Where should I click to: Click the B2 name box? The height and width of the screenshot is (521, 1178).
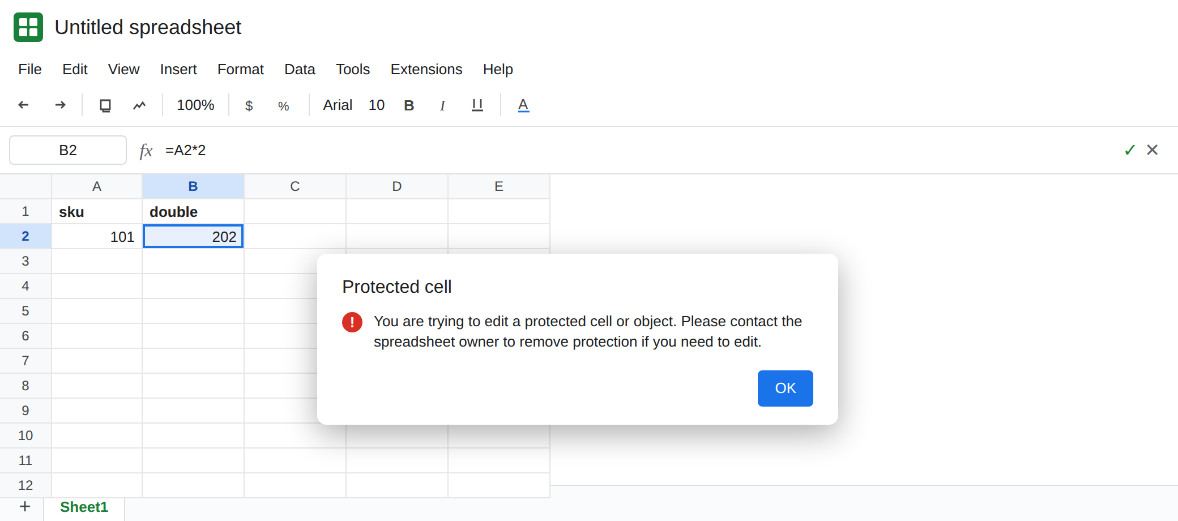coord(68,150)
